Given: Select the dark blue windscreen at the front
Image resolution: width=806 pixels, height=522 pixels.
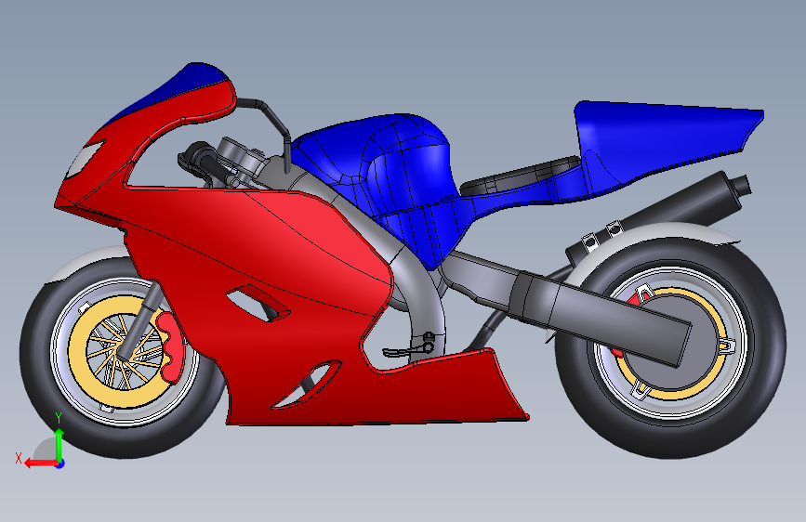Looking at the screenshot, I should pyautogui.click(x=175, y=90).
